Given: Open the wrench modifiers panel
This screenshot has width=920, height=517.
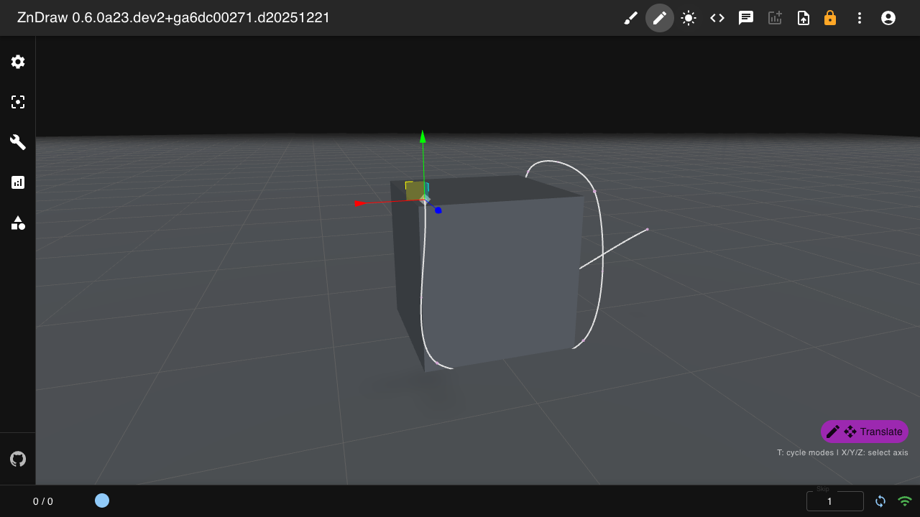Looking at the screenshot, I should 18,142.
